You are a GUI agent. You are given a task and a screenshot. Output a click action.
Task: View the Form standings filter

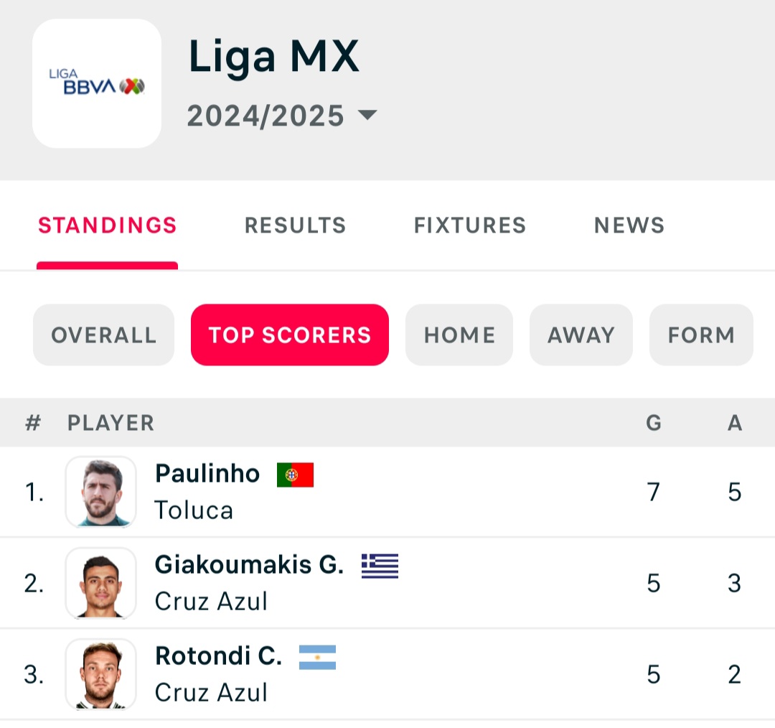click(x=701, y=335)
